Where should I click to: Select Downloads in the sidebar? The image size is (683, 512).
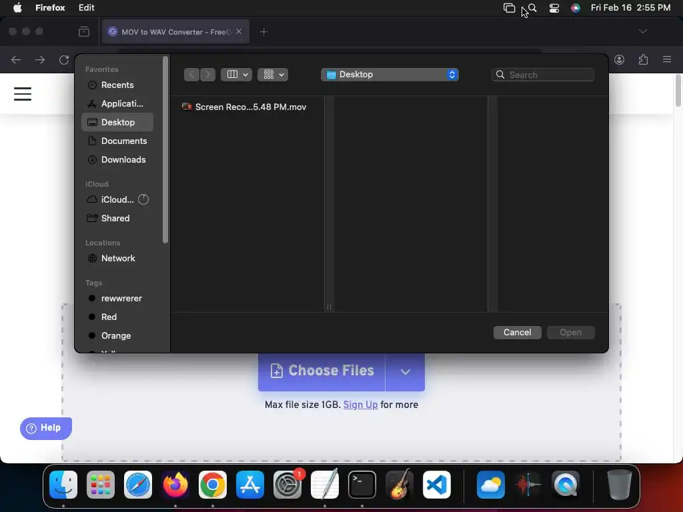coord(117,160)
